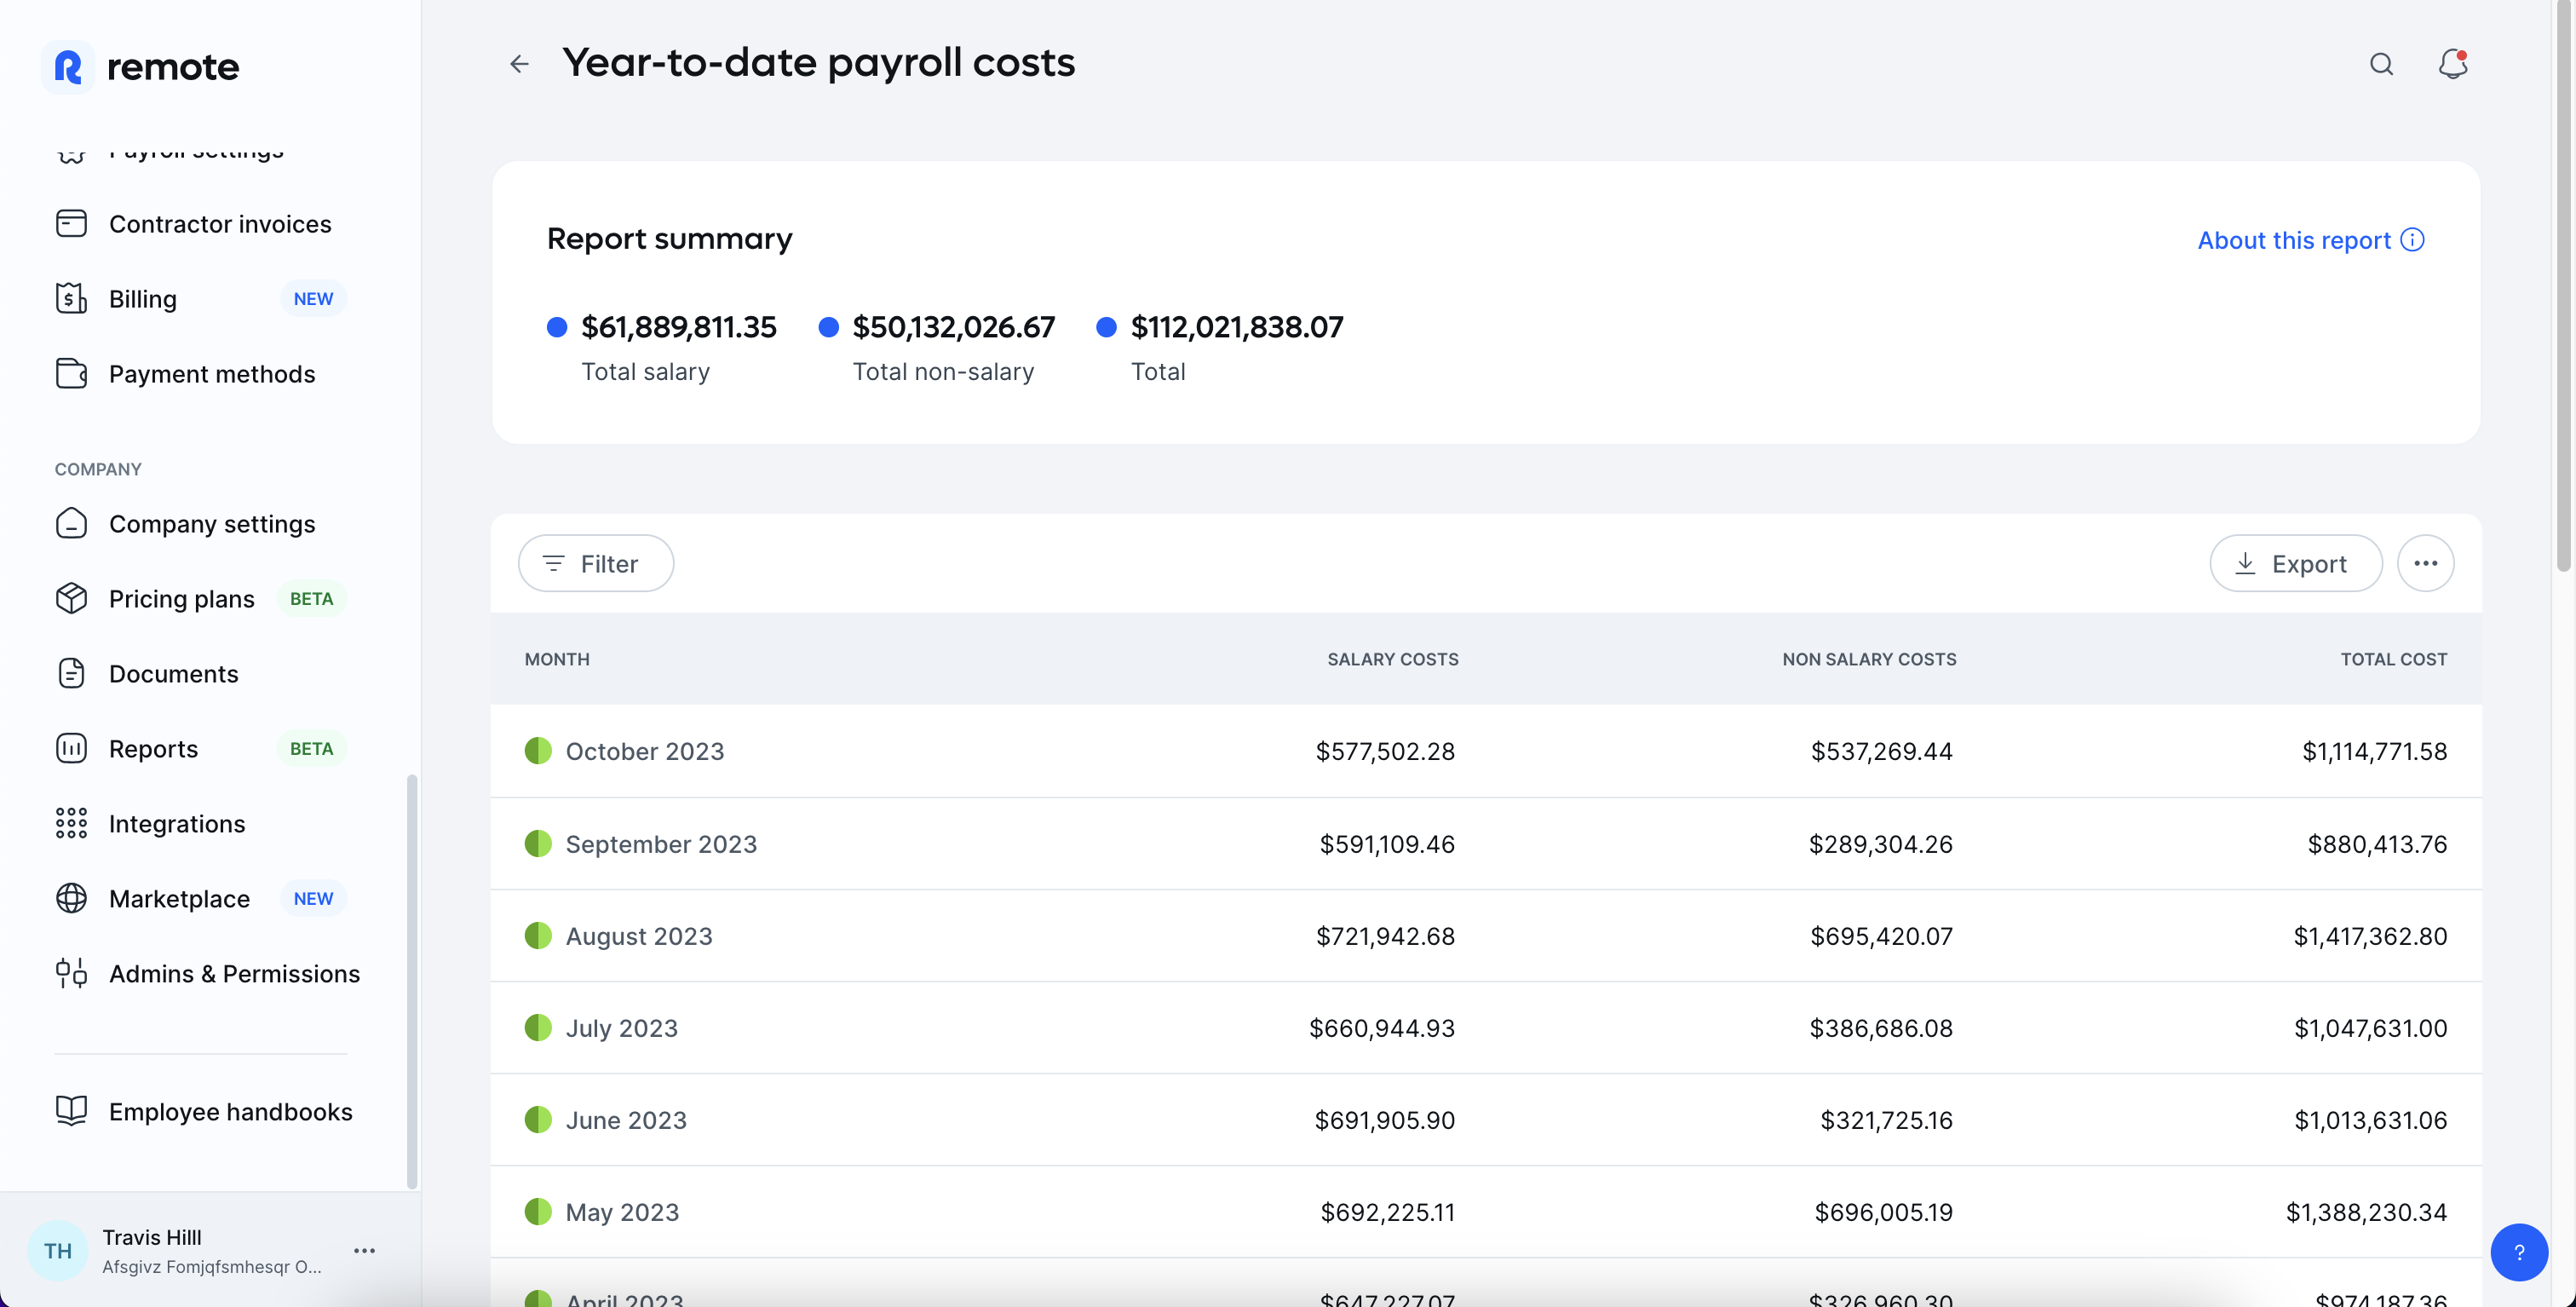Open search with magnifier icon
The image size is (2576, 1307).
[x=2381, y=64]
